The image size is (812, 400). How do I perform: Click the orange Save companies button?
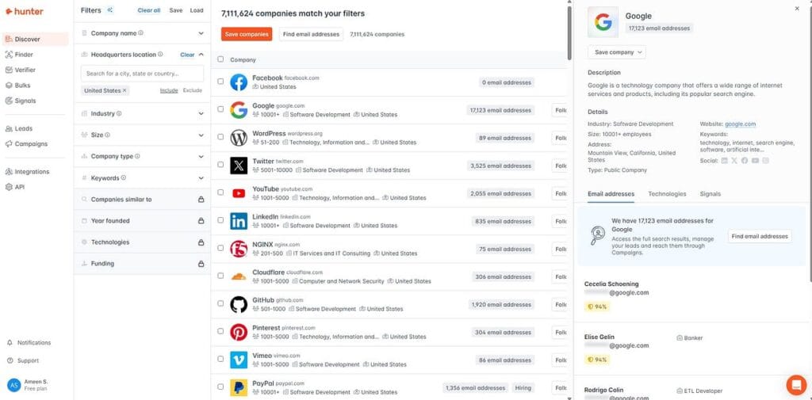247,34
